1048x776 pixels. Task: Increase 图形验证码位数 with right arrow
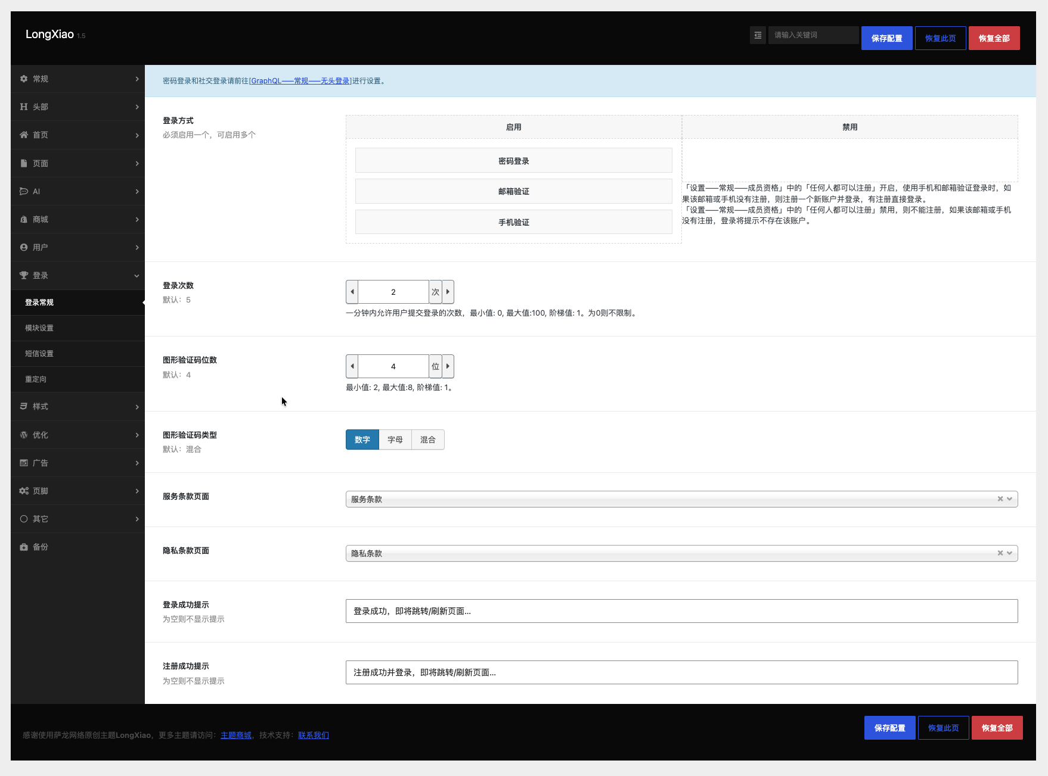pos(448,366)
